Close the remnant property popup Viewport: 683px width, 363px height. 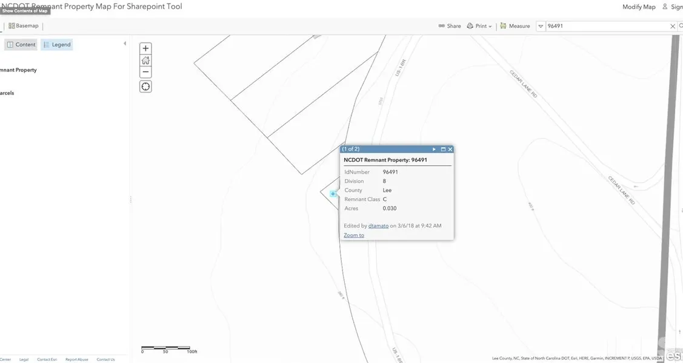click(450, 149)
